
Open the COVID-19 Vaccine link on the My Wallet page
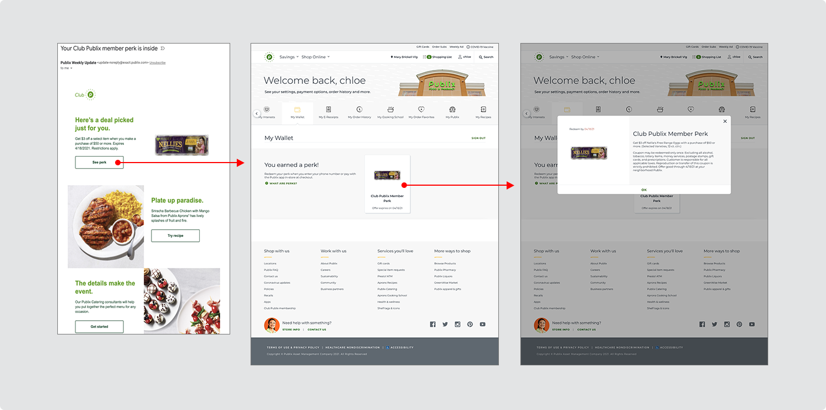coord(480,47)
